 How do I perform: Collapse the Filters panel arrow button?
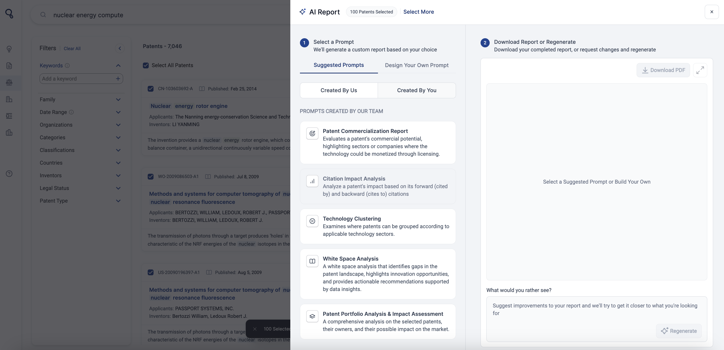click(x=120, y=48)
